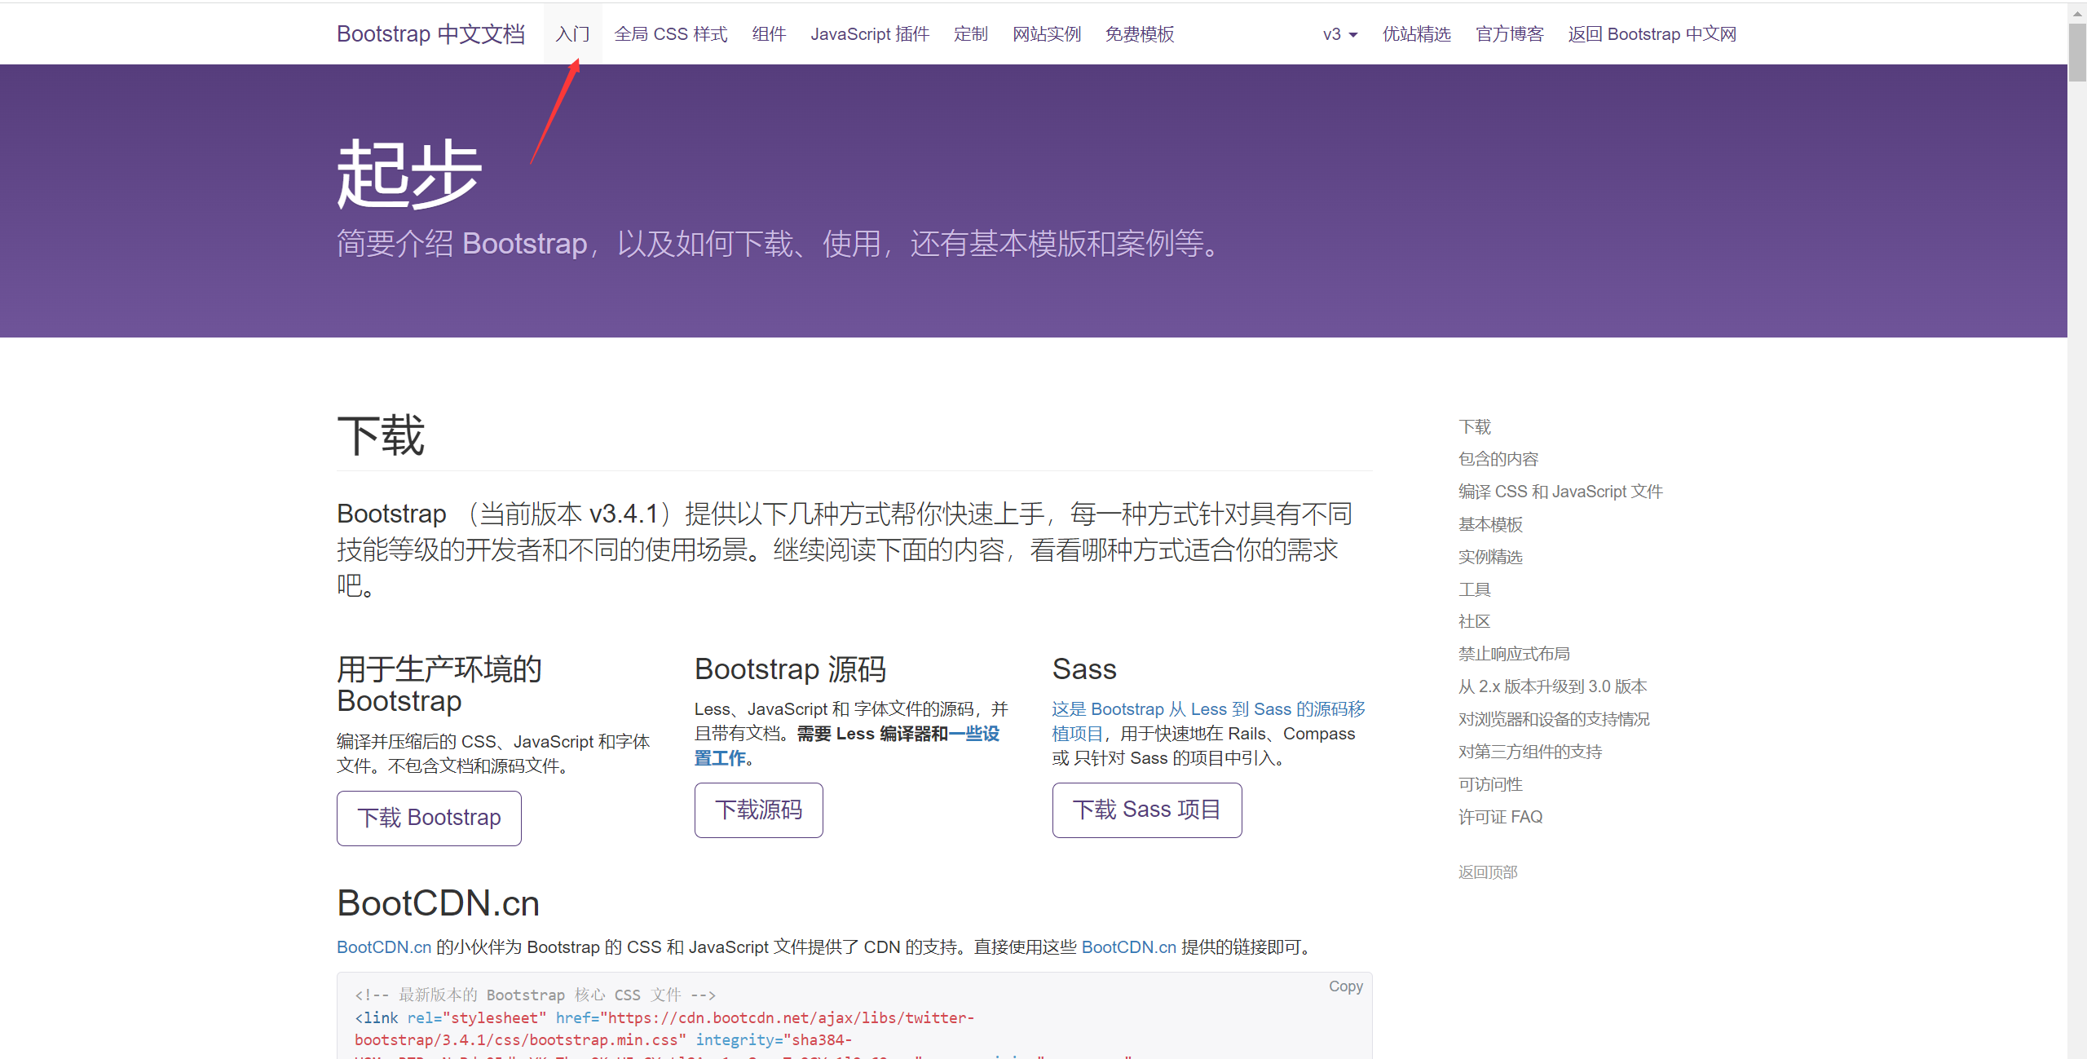Open 返回 Bootstrap 中文网 link
Screen dimensions: 2087x1059
point(1652,34)
